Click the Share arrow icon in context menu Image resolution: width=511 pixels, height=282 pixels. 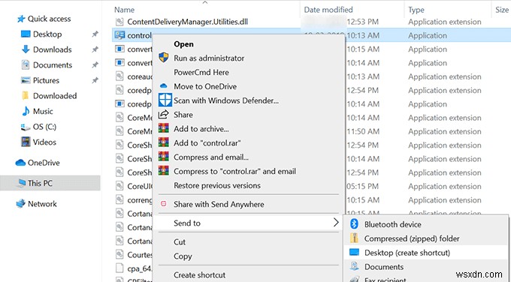coord(163,114)
